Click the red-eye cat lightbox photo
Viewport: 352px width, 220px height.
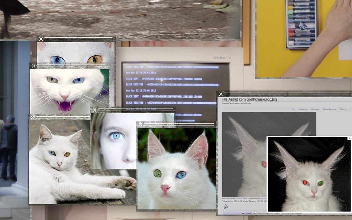(309, 176)
